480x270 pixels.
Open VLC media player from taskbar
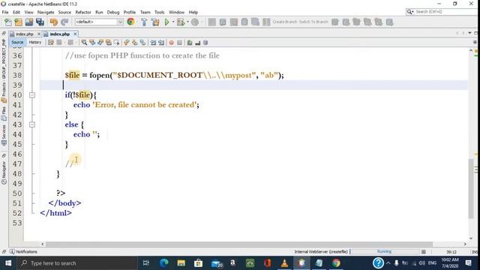click(x=284, y=263)
